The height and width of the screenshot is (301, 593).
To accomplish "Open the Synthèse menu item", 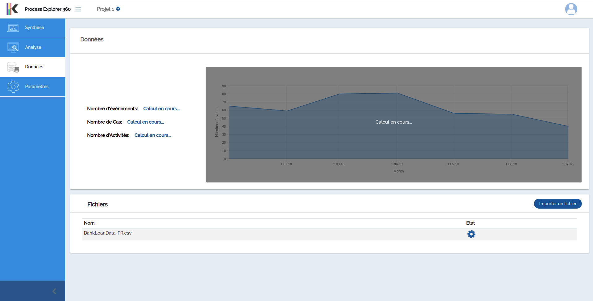I will [x=34, y=28].
